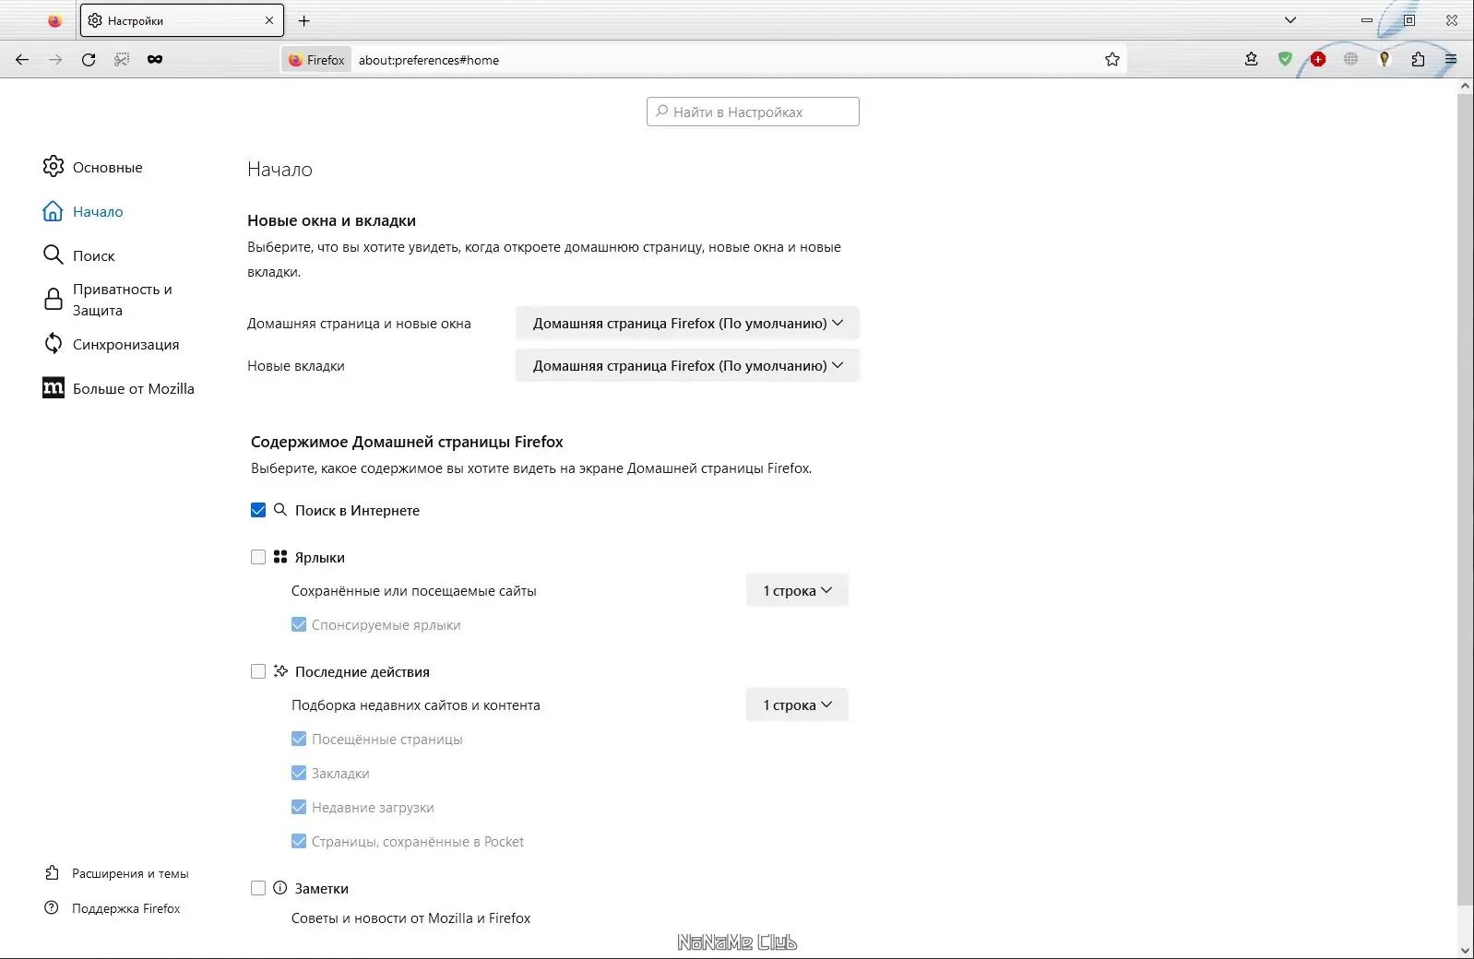Click the forward navigation arrow

tap(55, 60)
